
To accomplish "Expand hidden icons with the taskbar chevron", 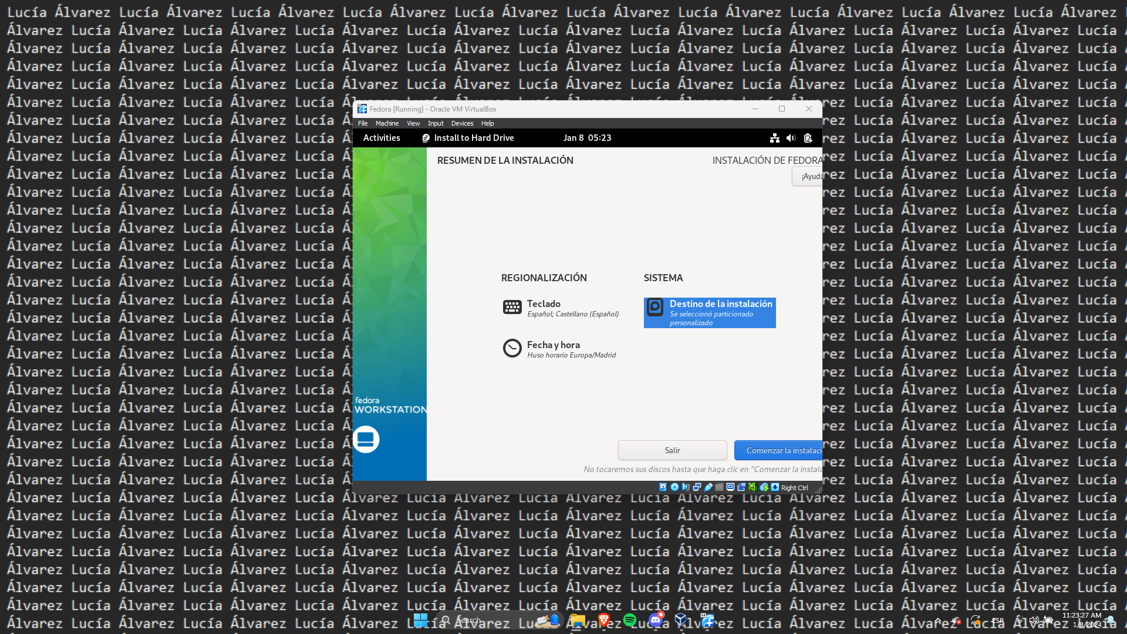I will [x=939, y=620].
